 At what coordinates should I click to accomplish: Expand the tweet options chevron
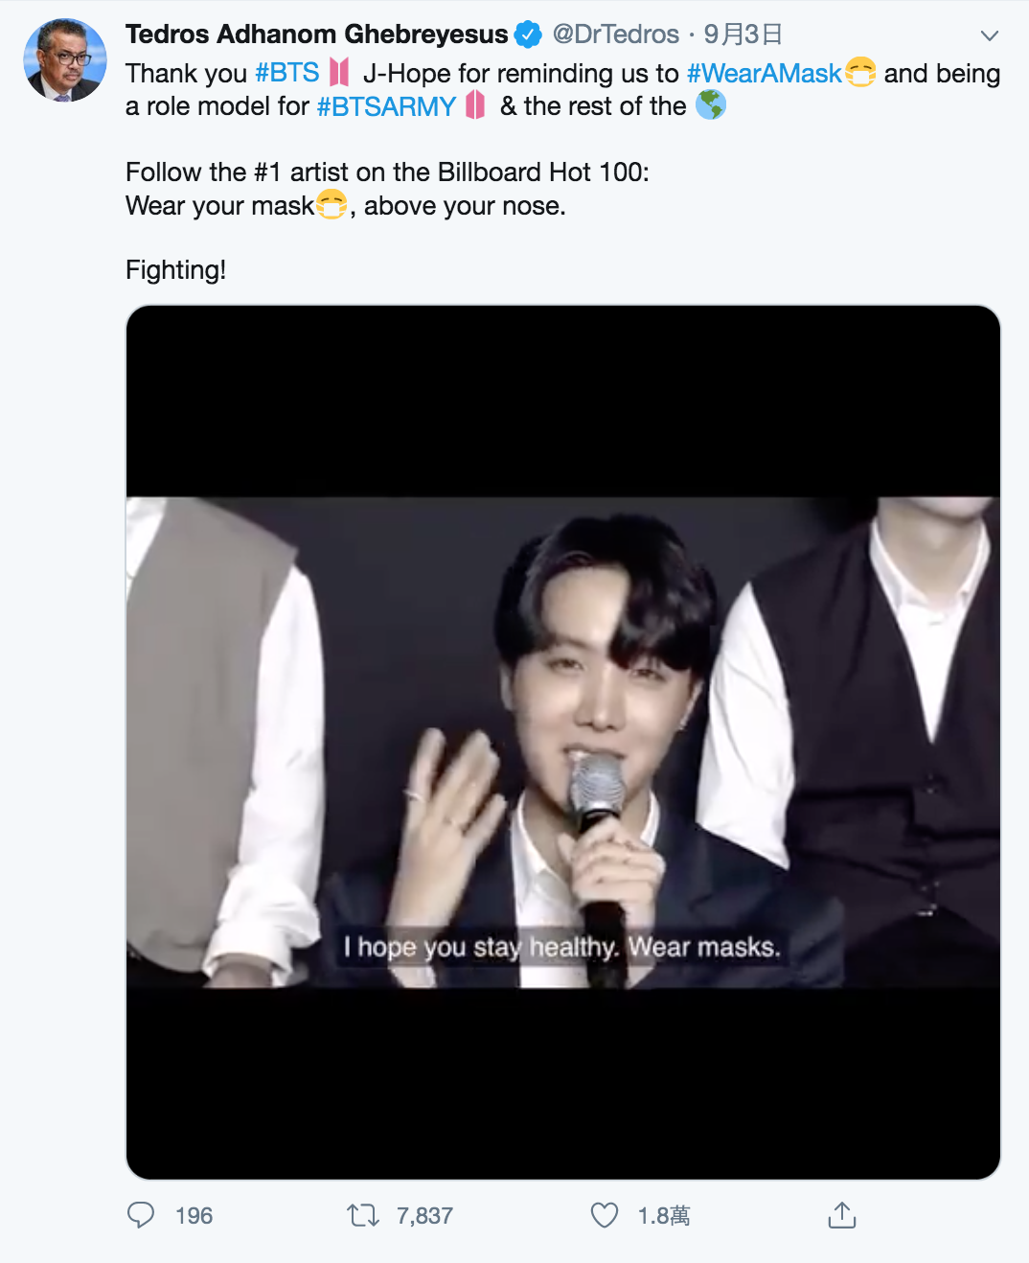[x=989, y=34]
